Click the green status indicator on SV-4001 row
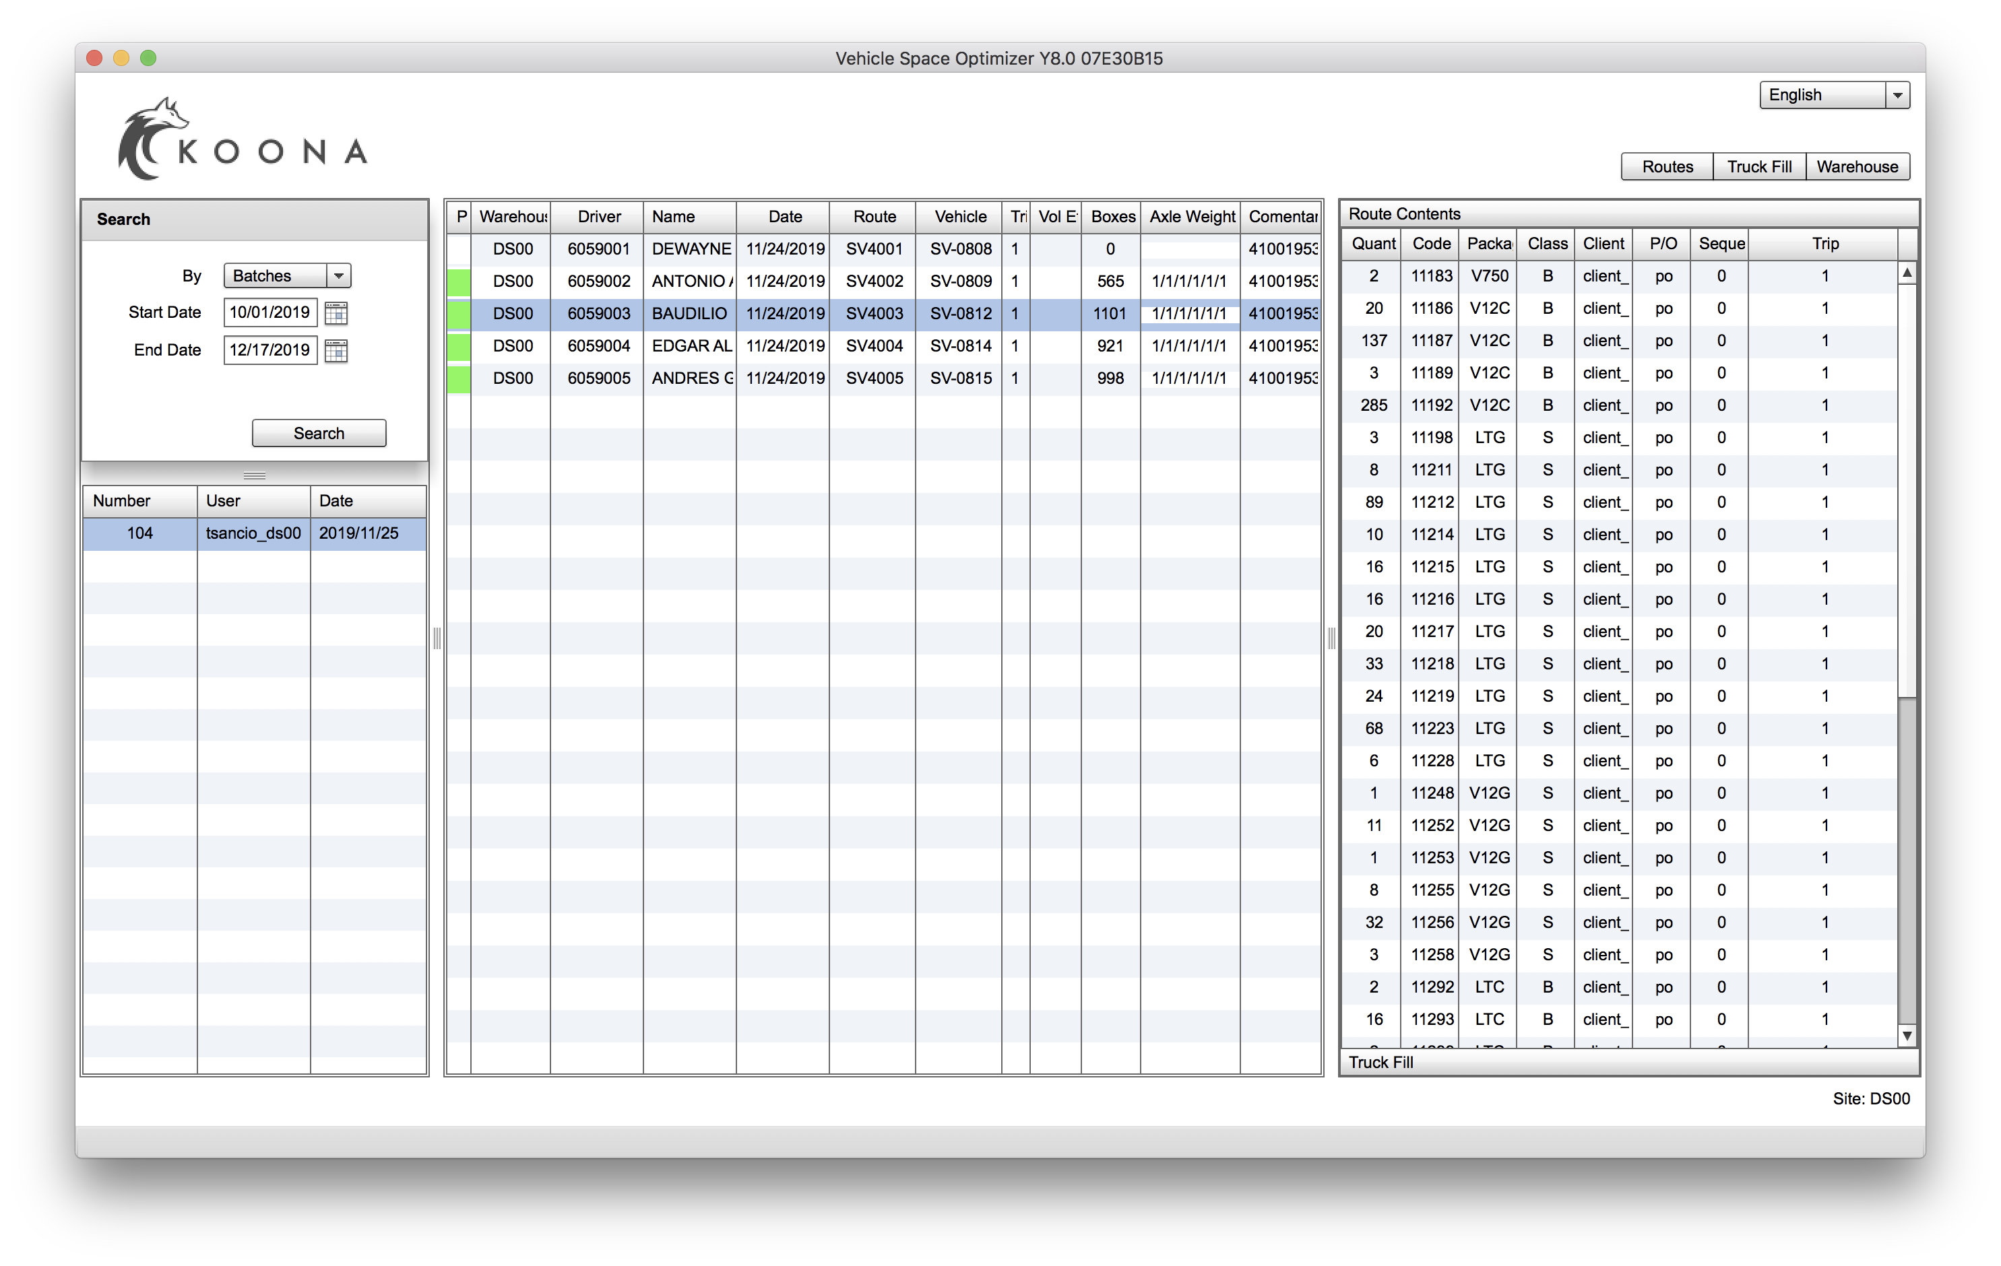 462,248
